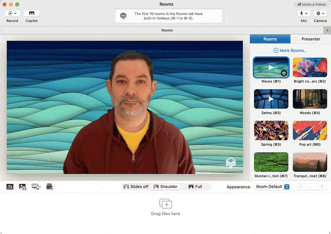Image resolution: width=331 pixels, height=234 pixels.
Task: Switch to Shoulder slide layout
Action: tap(165, 187)
